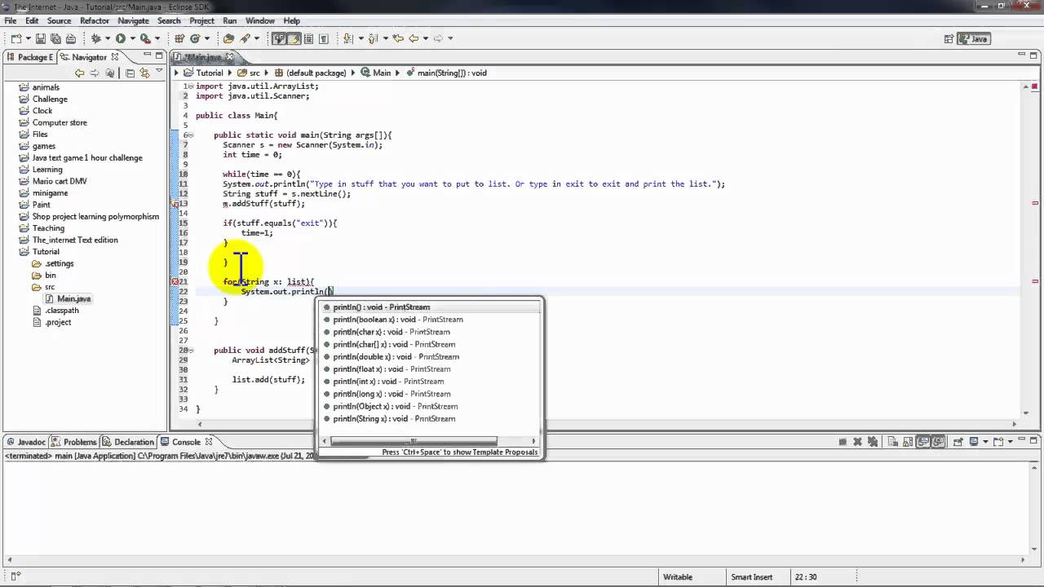Image resolution: width=1044 pixels, height=587 pixels.
Task: Toggle console Scroll Lock icon
Action: point(908,441)
